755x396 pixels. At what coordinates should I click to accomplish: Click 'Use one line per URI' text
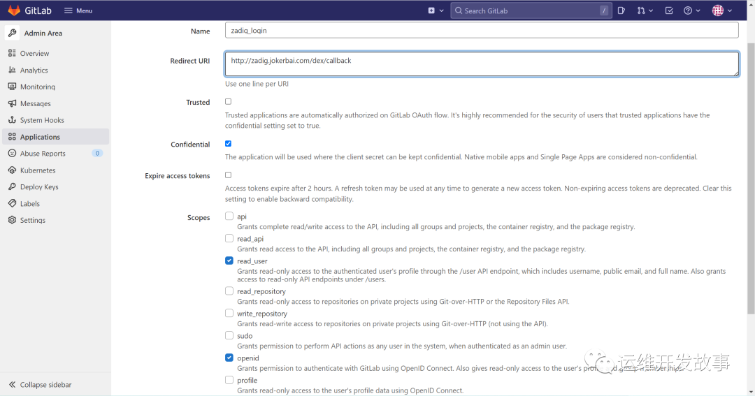pos(257,84)
